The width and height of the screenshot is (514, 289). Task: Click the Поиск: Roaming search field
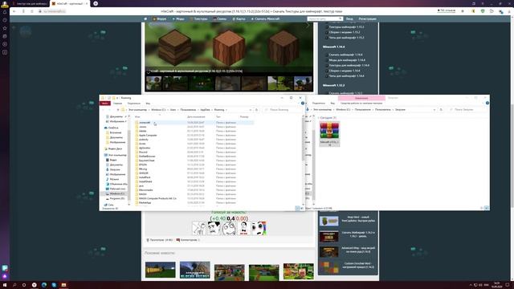coord(283,110)
